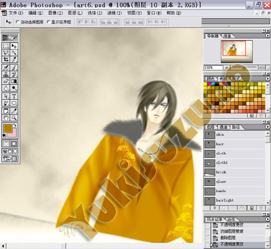
Task: Select the Hand tool
Action: click(6, 117)
